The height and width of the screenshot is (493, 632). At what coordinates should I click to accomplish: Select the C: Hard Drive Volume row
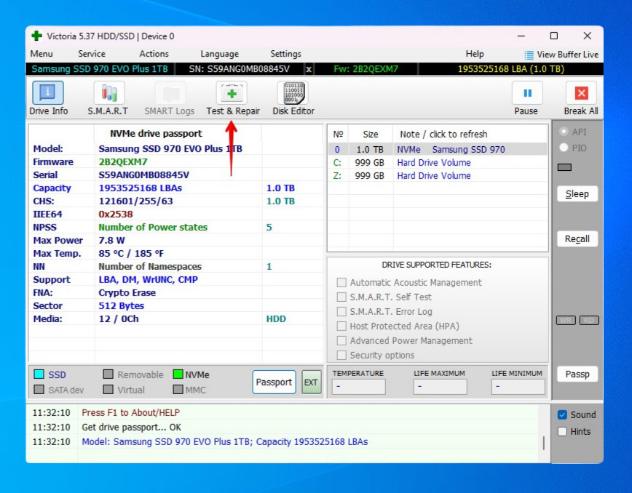(x=433, y=163)
